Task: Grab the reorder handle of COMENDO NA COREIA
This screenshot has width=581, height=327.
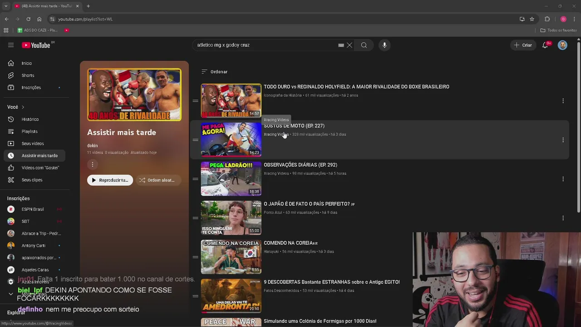Action: click(195, 257)
